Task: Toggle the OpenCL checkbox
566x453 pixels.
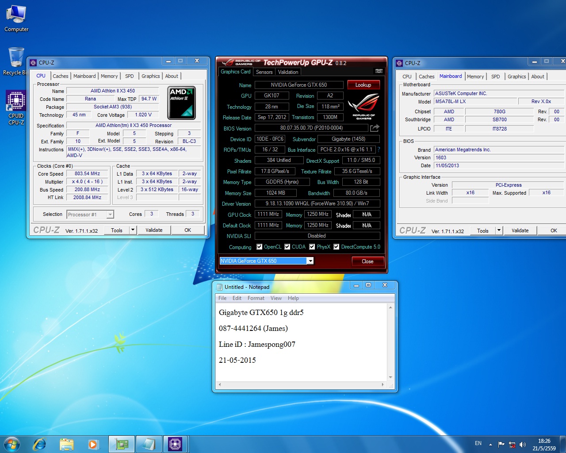Action: click(x=260, y=247)
